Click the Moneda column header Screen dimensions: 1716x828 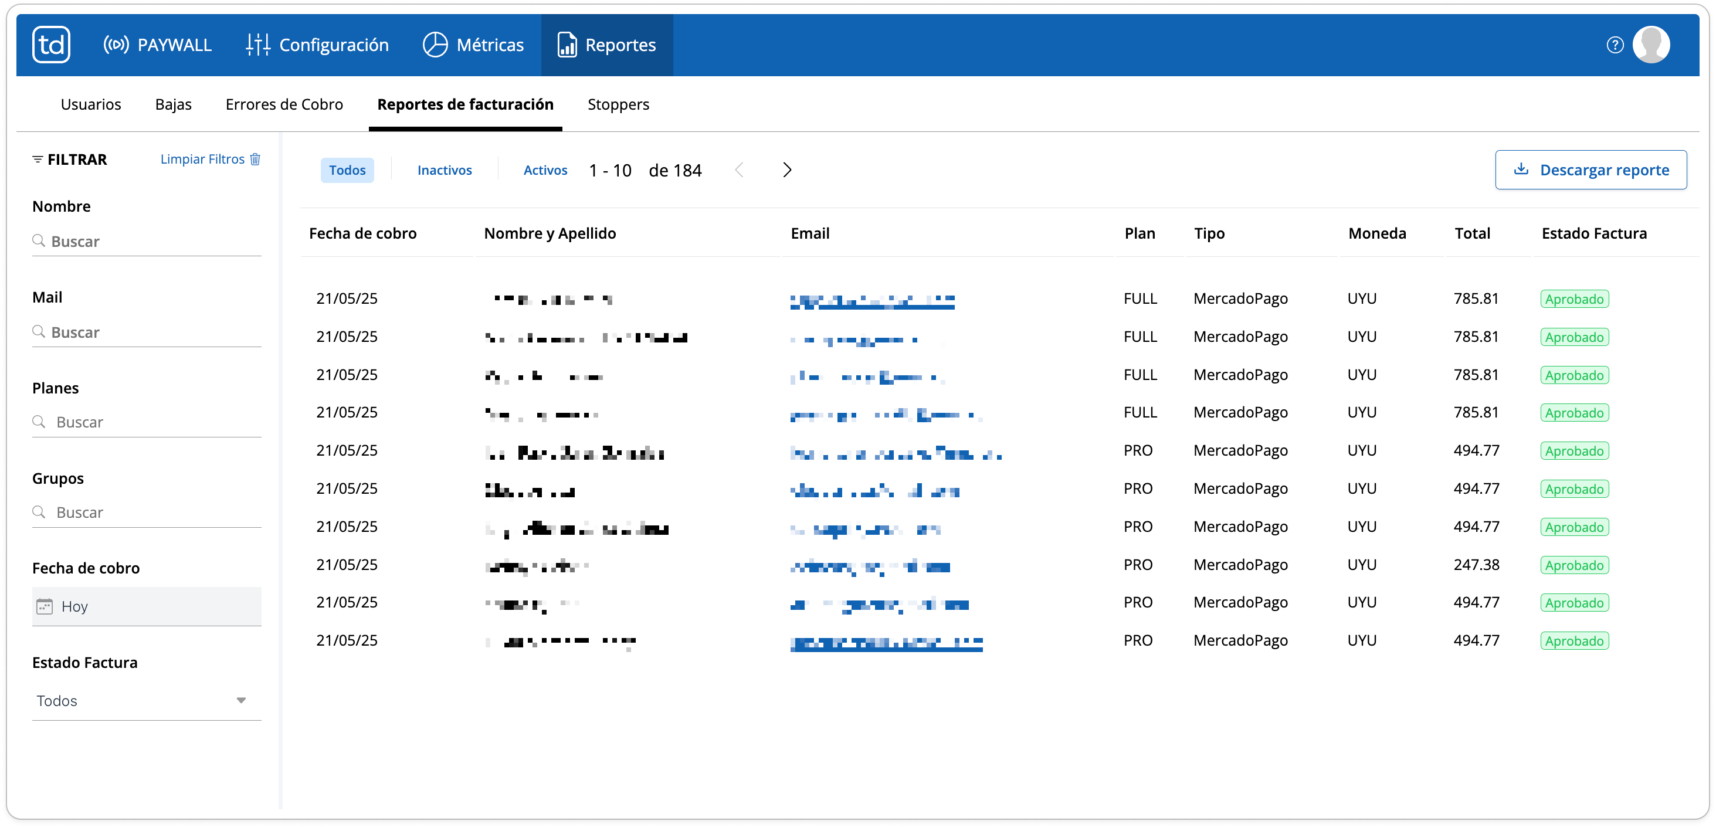click(x=1377, y=234)
